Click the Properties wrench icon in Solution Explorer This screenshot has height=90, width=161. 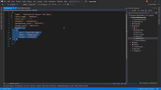[x=149, y=10]
